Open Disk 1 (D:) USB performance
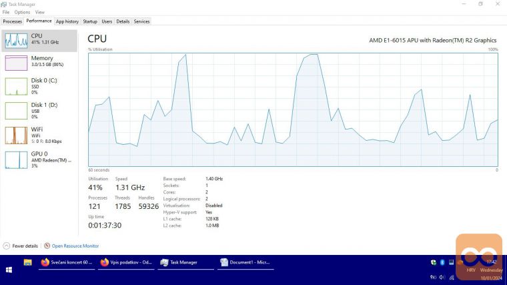The width and height of the screenshot is (507, 285). tap(39, 111)
